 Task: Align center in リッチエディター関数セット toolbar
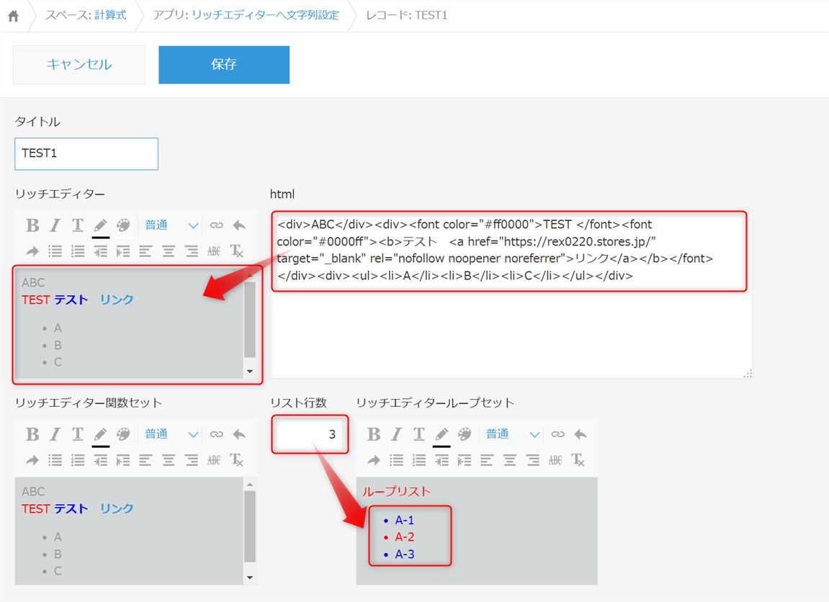(x=169, y=460)
